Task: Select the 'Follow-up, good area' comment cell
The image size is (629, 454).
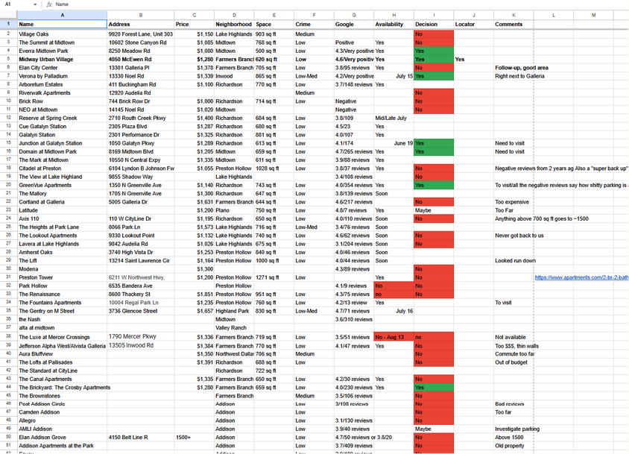Action: (522, 68)
